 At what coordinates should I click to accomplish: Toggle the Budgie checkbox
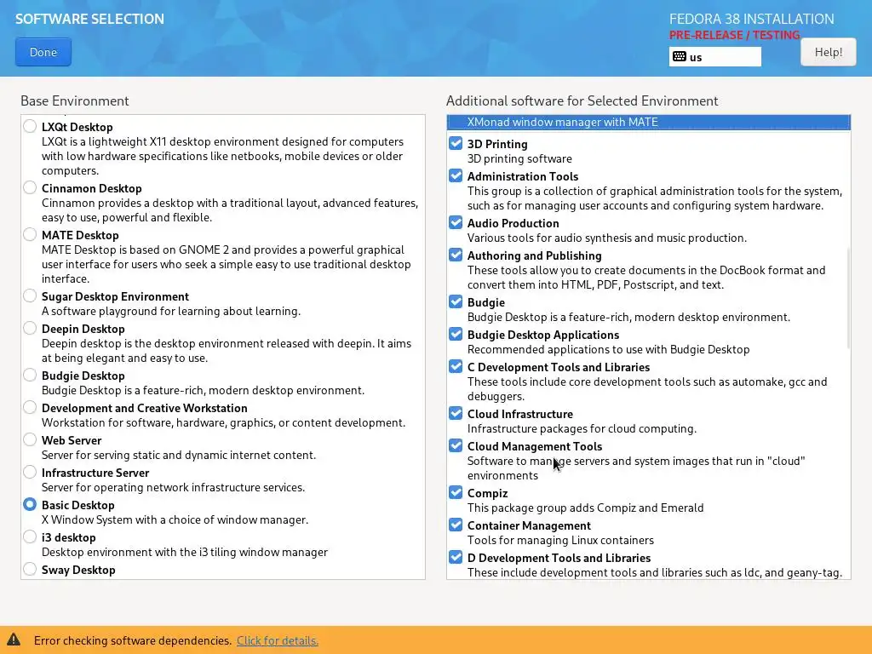[456, 301]
